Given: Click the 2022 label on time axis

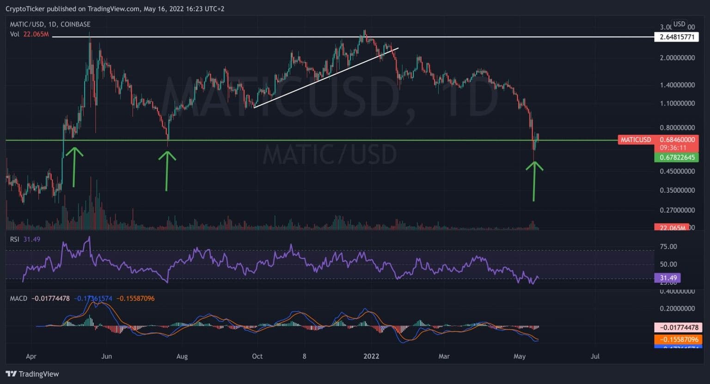Looking at the screenshot, I should click(x=371, y=356).
